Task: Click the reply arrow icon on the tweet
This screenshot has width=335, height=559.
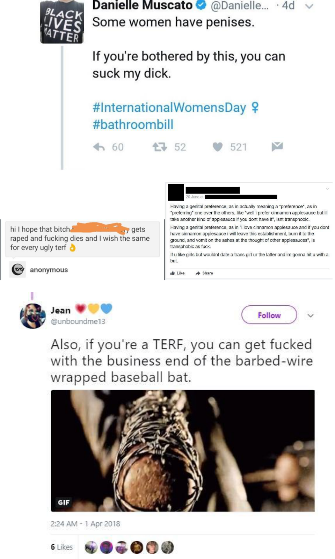Action: (x=99, y=147)
